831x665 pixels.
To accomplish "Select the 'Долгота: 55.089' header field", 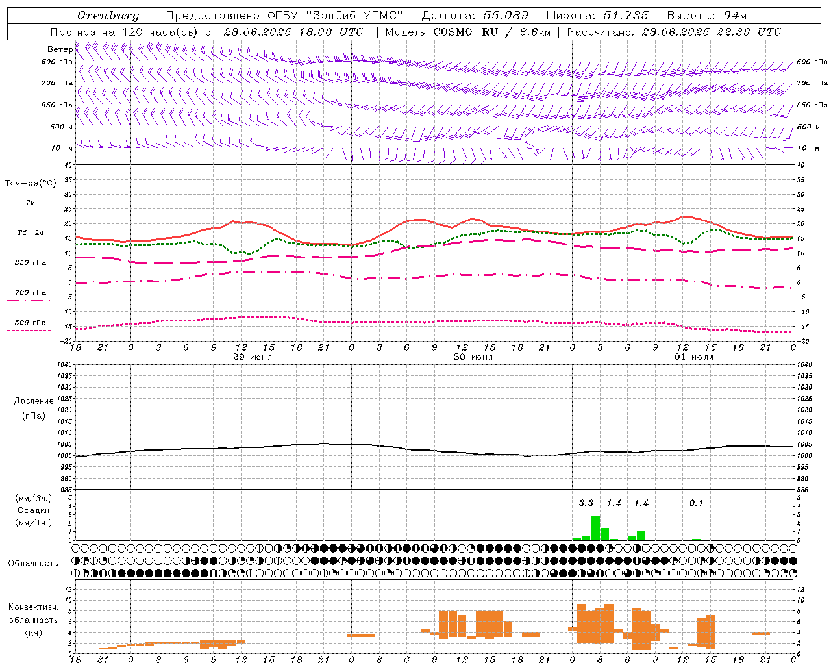I will point(475,16).
